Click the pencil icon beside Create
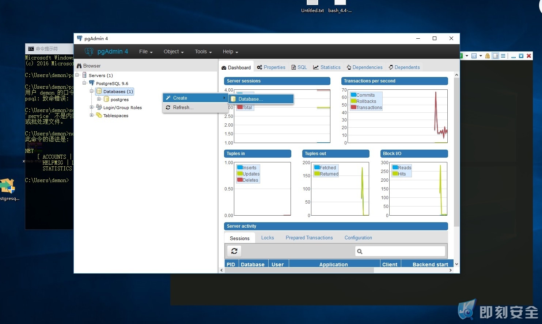The height and width of the screenshot is (324, 542). [x=168, y=98]
